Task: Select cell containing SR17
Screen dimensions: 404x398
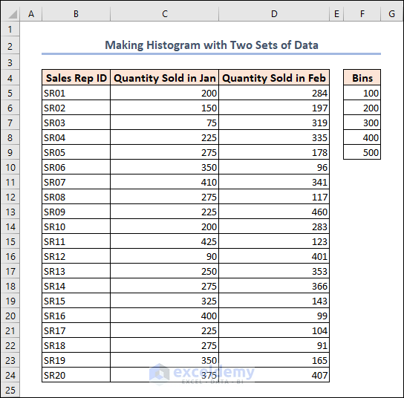Action: click(76, 330)
